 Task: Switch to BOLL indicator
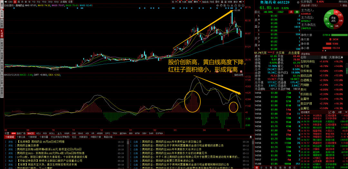coord(52,133)
